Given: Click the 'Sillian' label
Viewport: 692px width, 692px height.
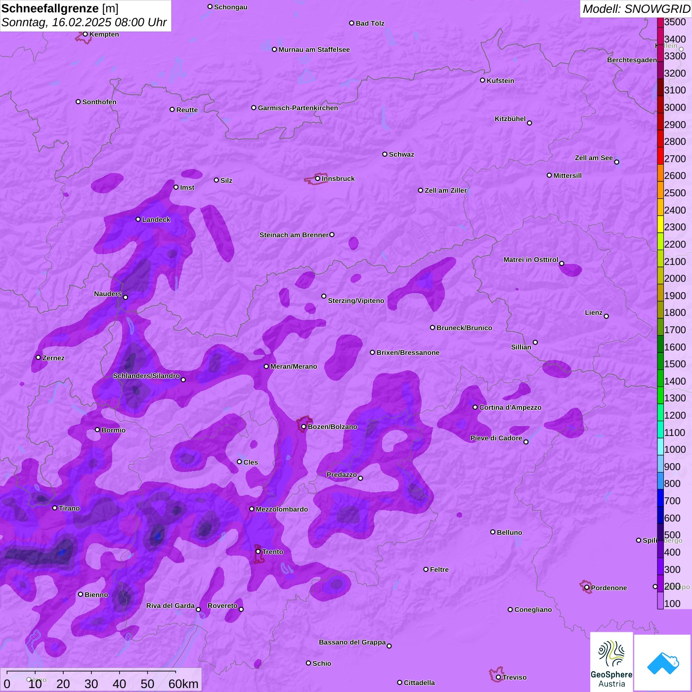Looking at the screenshot, I should coord(521,347).
